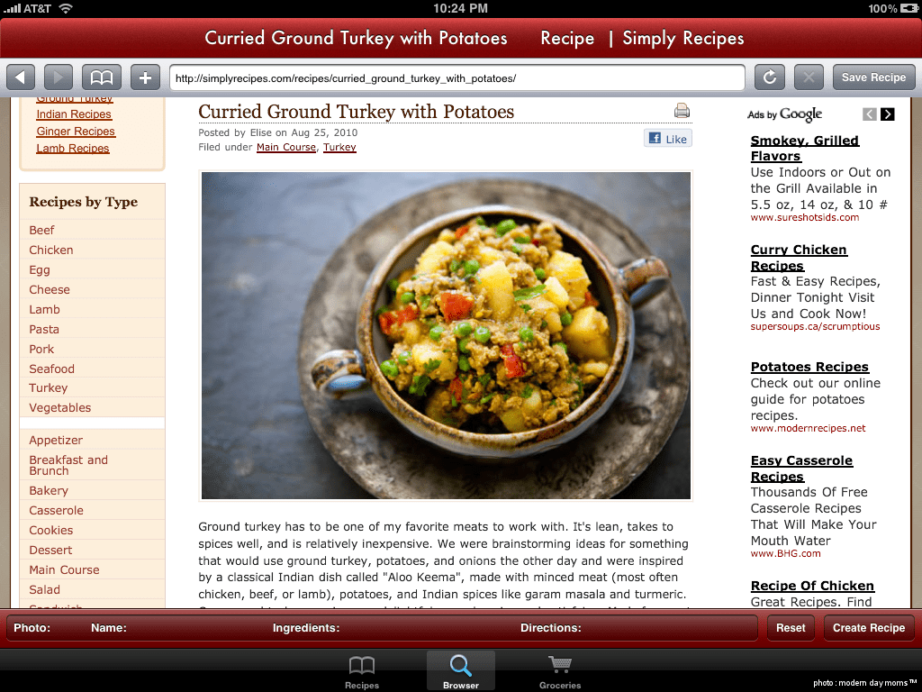This screenshot has height=692, width=922.
Task: Click the Save Recipe button
Action: tap(873, 77)
